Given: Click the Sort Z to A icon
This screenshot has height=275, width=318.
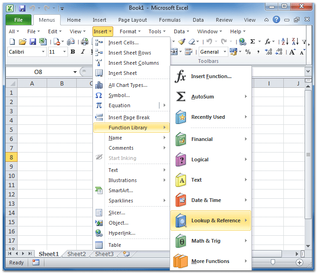Looking at the screenshot, I should pyautogui.click(x=295, y=42).
